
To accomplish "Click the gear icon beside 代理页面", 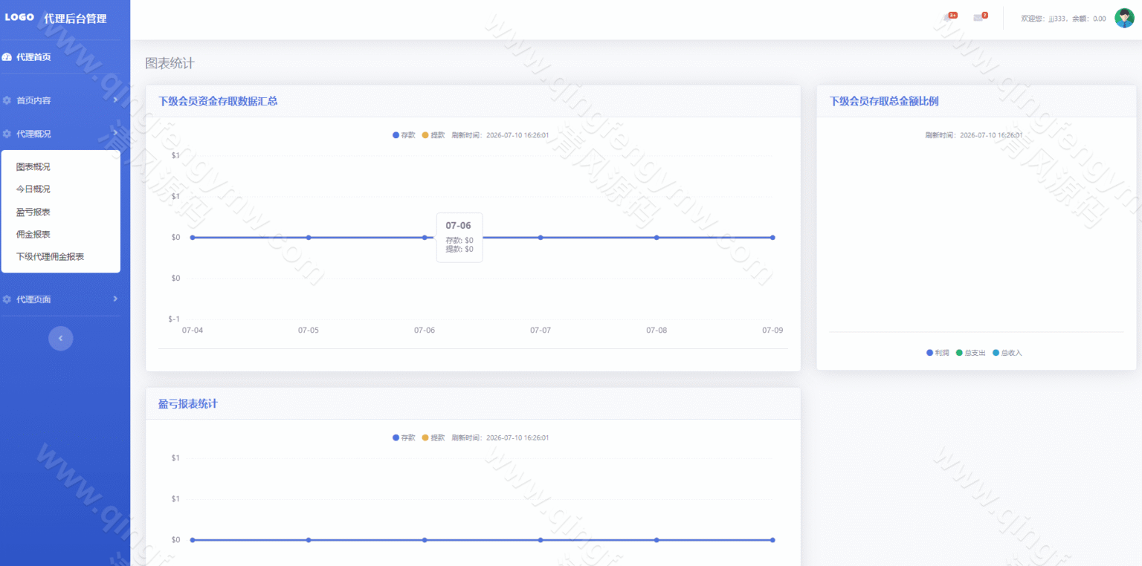I will click(x=7, y=299).
